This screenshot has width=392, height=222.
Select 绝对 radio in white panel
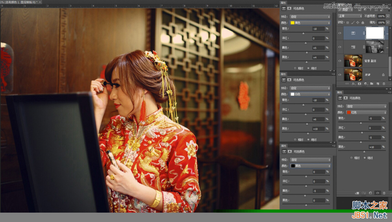tap(308, 140)
